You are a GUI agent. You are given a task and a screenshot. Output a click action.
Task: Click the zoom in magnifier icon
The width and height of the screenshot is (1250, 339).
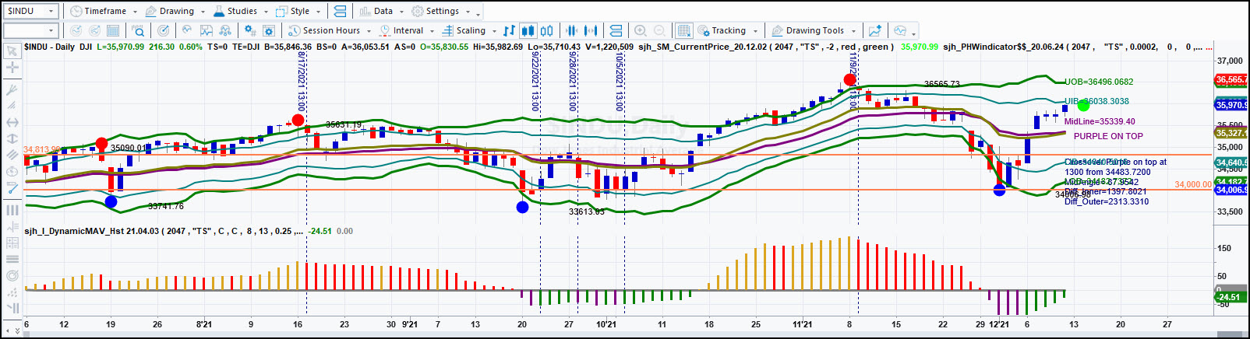641,30
